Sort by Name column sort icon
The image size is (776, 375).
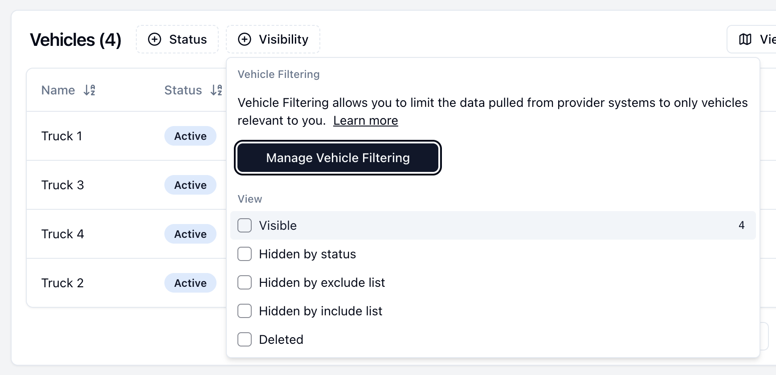pos(90,90)
